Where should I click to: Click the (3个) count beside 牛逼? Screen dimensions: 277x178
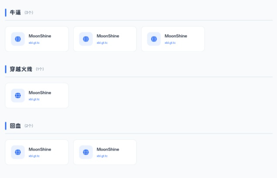pyautogui.click(x=29, y=13)
